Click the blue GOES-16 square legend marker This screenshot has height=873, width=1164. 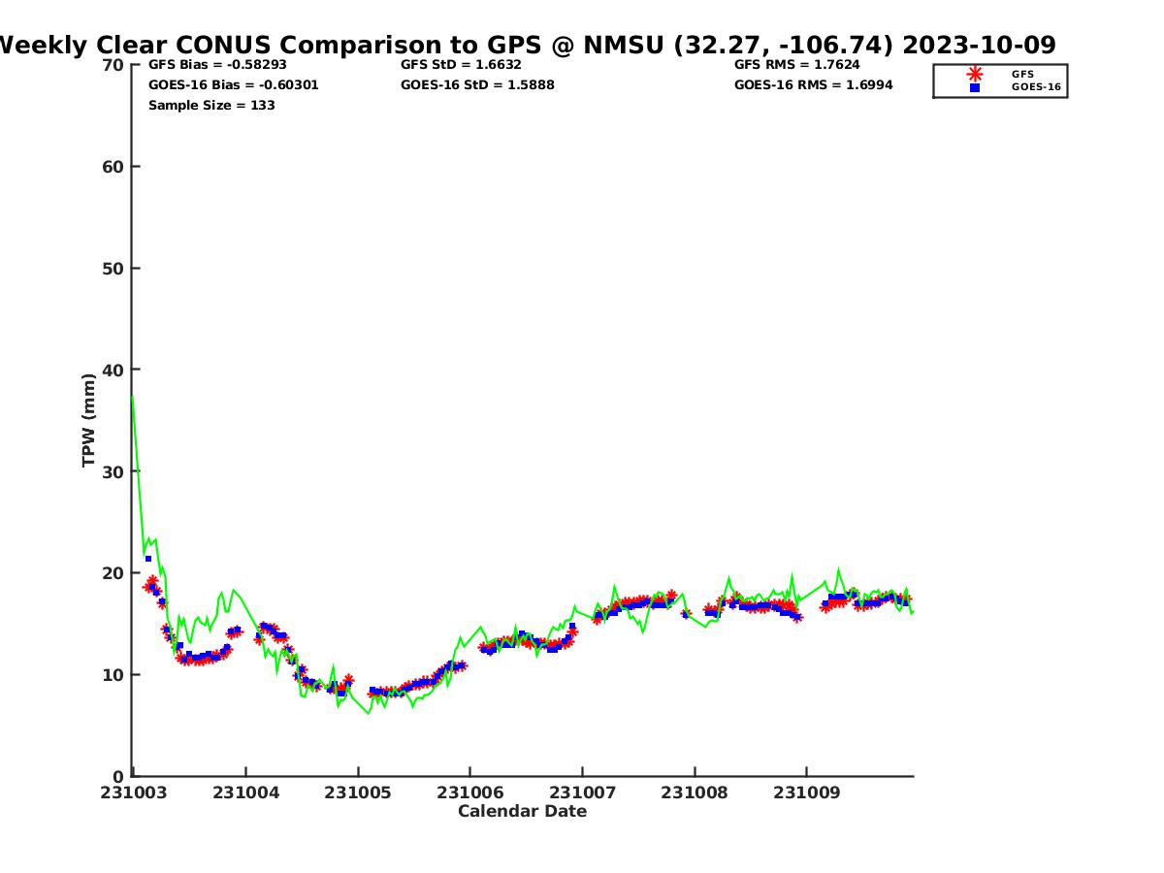click(x=975, y=87)
